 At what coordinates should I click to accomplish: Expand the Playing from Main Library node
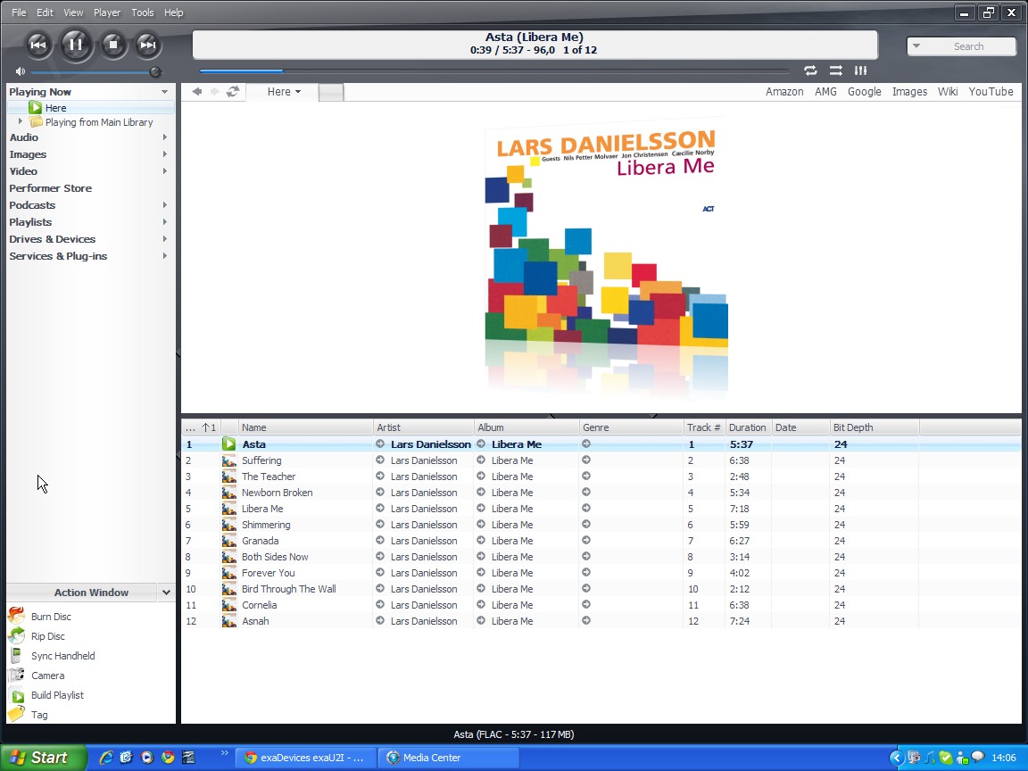21,121
